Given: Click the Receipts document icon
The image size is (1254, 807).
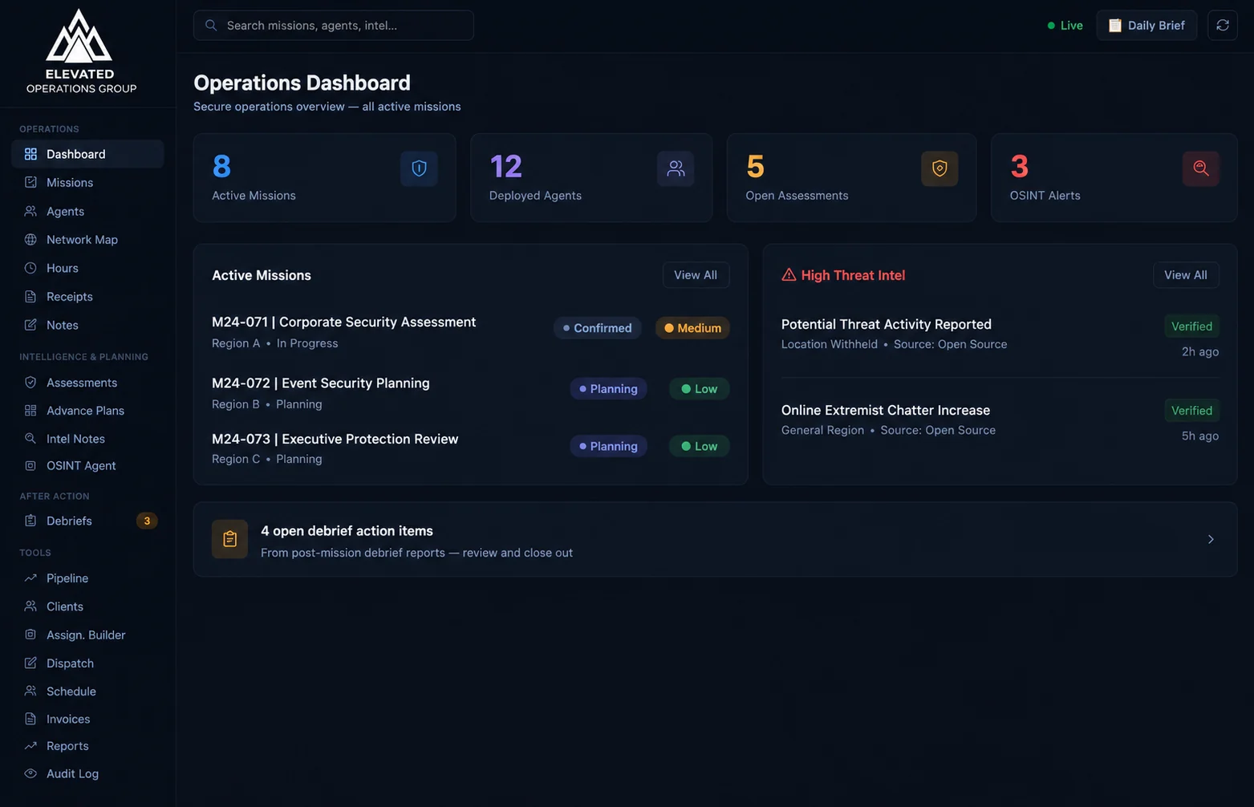Looking at the screenshot, I should click(30, 297).
